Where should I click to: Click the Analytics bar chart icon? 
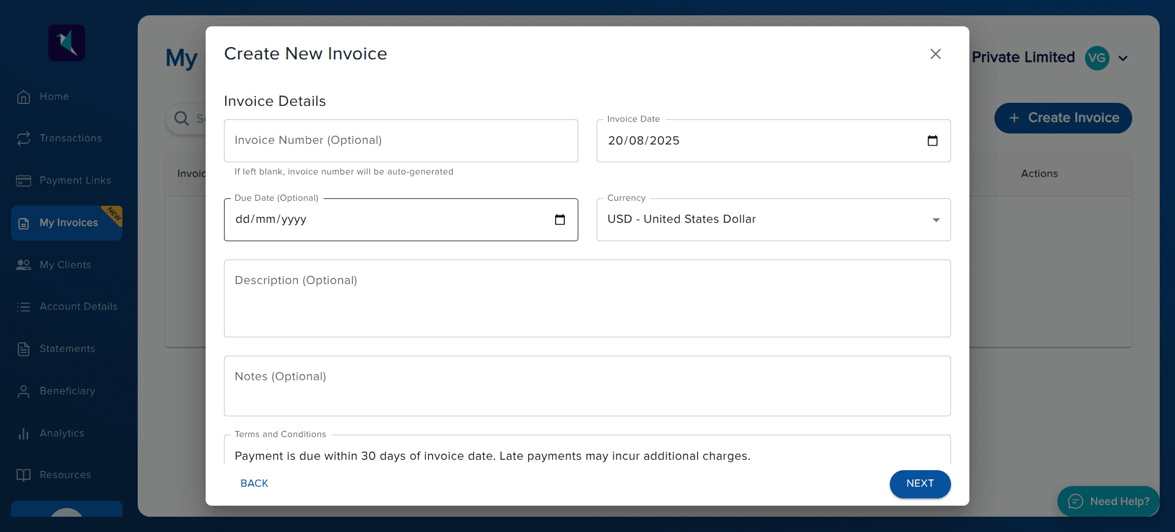(23, 433)
